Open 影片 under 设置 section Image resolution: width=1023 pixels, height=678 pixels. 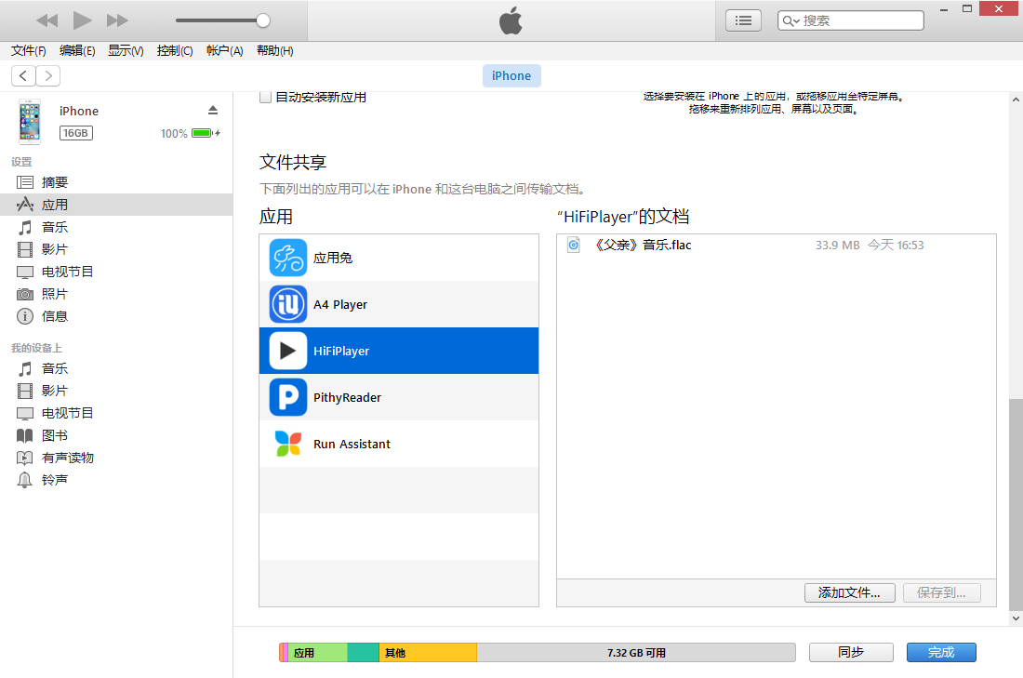116,249
